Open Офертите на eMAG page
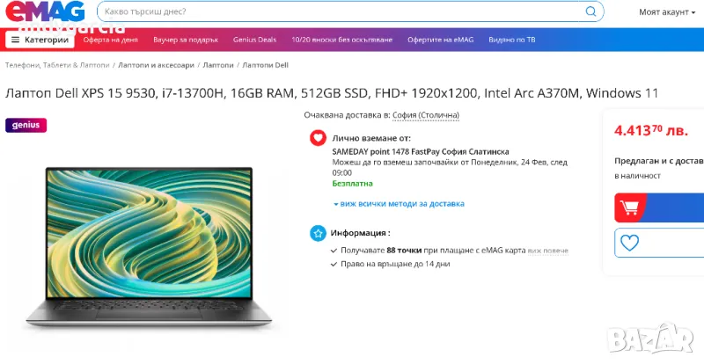The image size is (704, 364). pyautogui.click(x=441, y=40)
